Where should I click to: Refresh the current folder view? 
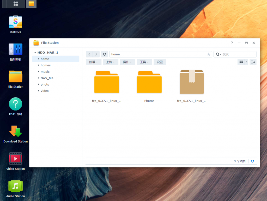pyautogui.click(x=104, y=54)
